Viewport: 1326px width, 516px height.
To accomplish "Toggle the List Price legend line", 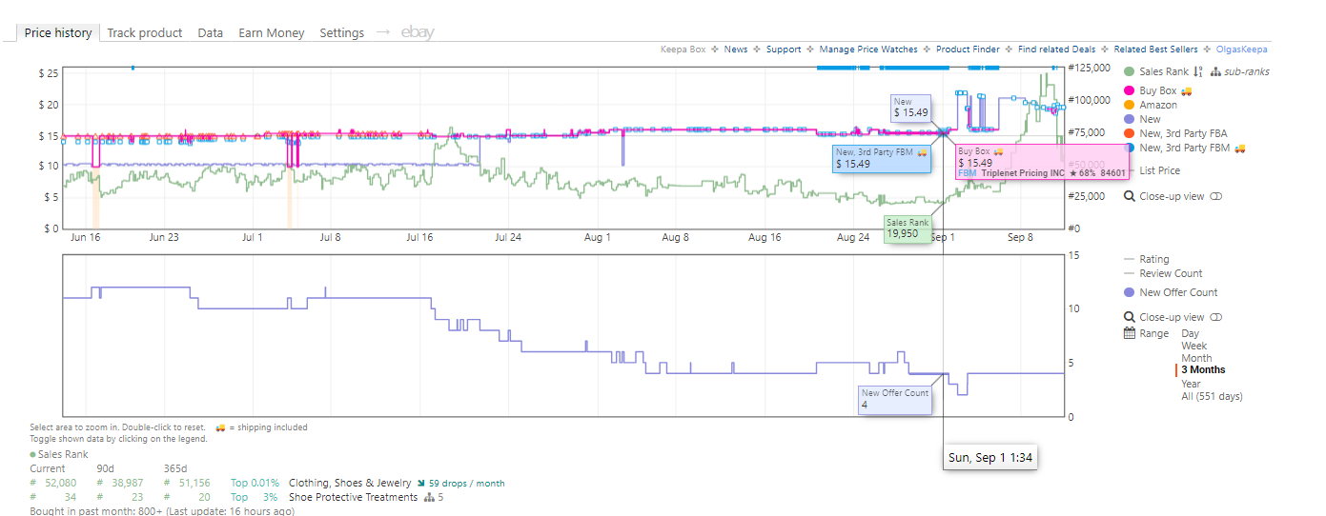I will point(1155,170).
